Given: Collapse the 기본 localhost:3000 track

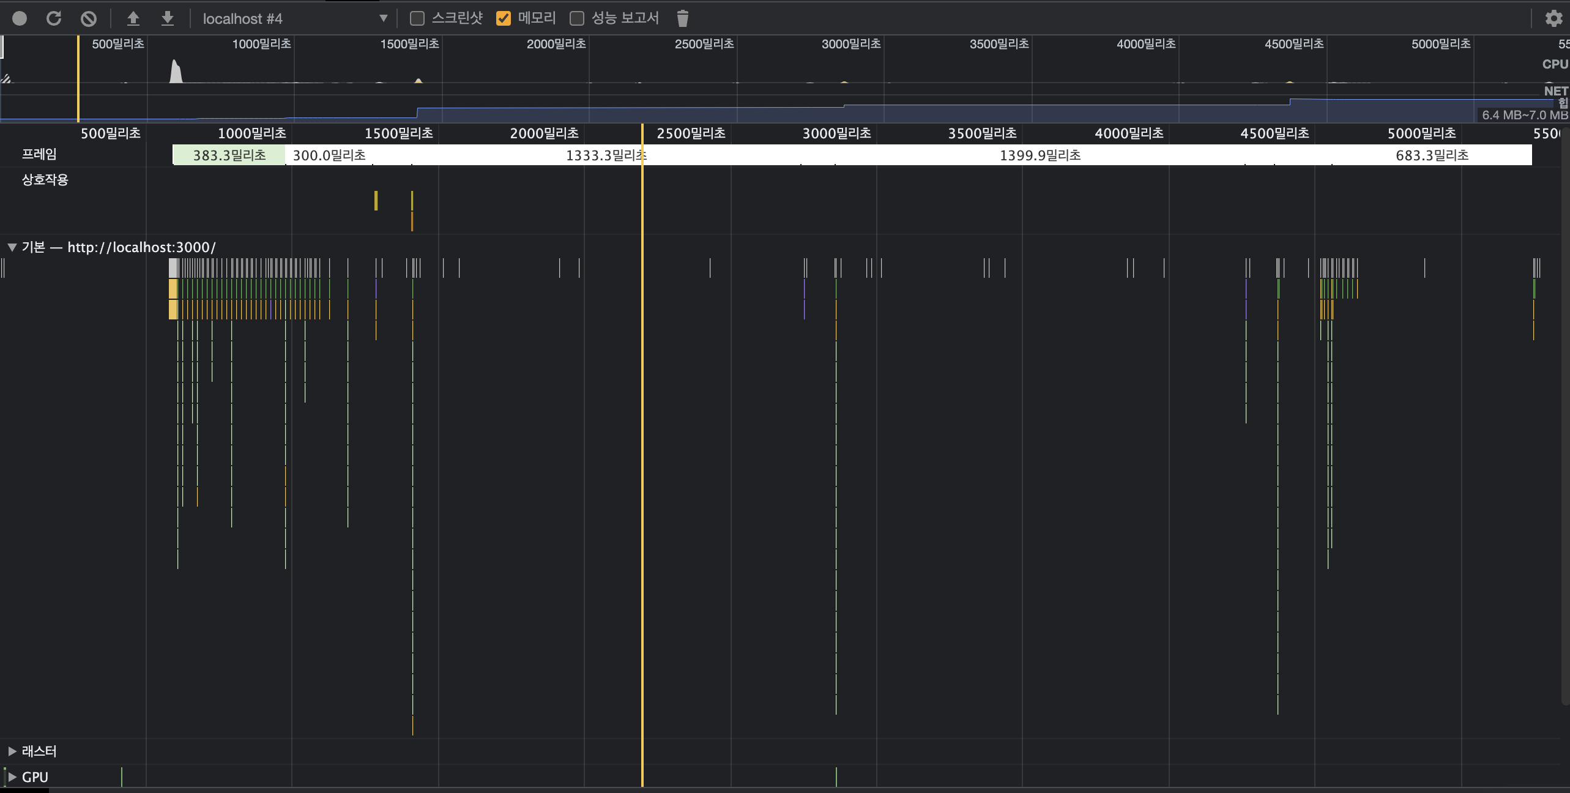Looking at the screenshot, I should pyautogui.click(x=12, y=247).
